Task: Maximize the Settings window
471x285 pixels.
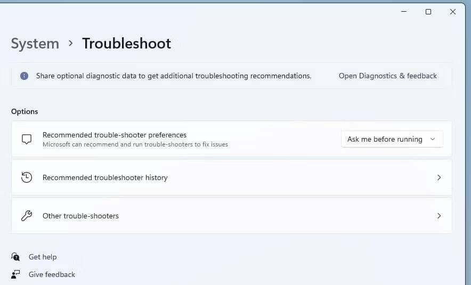Action: (x=428, y=12)
